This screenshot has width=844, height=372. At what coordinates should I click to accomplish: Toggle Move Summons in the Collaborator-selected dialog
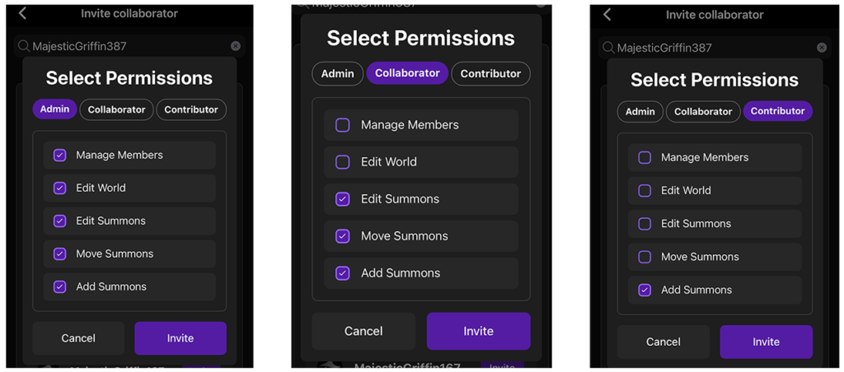click(343, 236)
